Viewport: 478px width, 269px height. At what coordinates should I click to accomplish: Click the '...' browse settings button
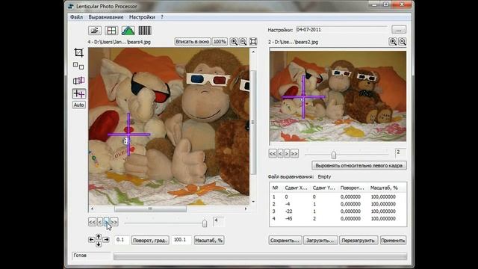click(x=399, y=30)
